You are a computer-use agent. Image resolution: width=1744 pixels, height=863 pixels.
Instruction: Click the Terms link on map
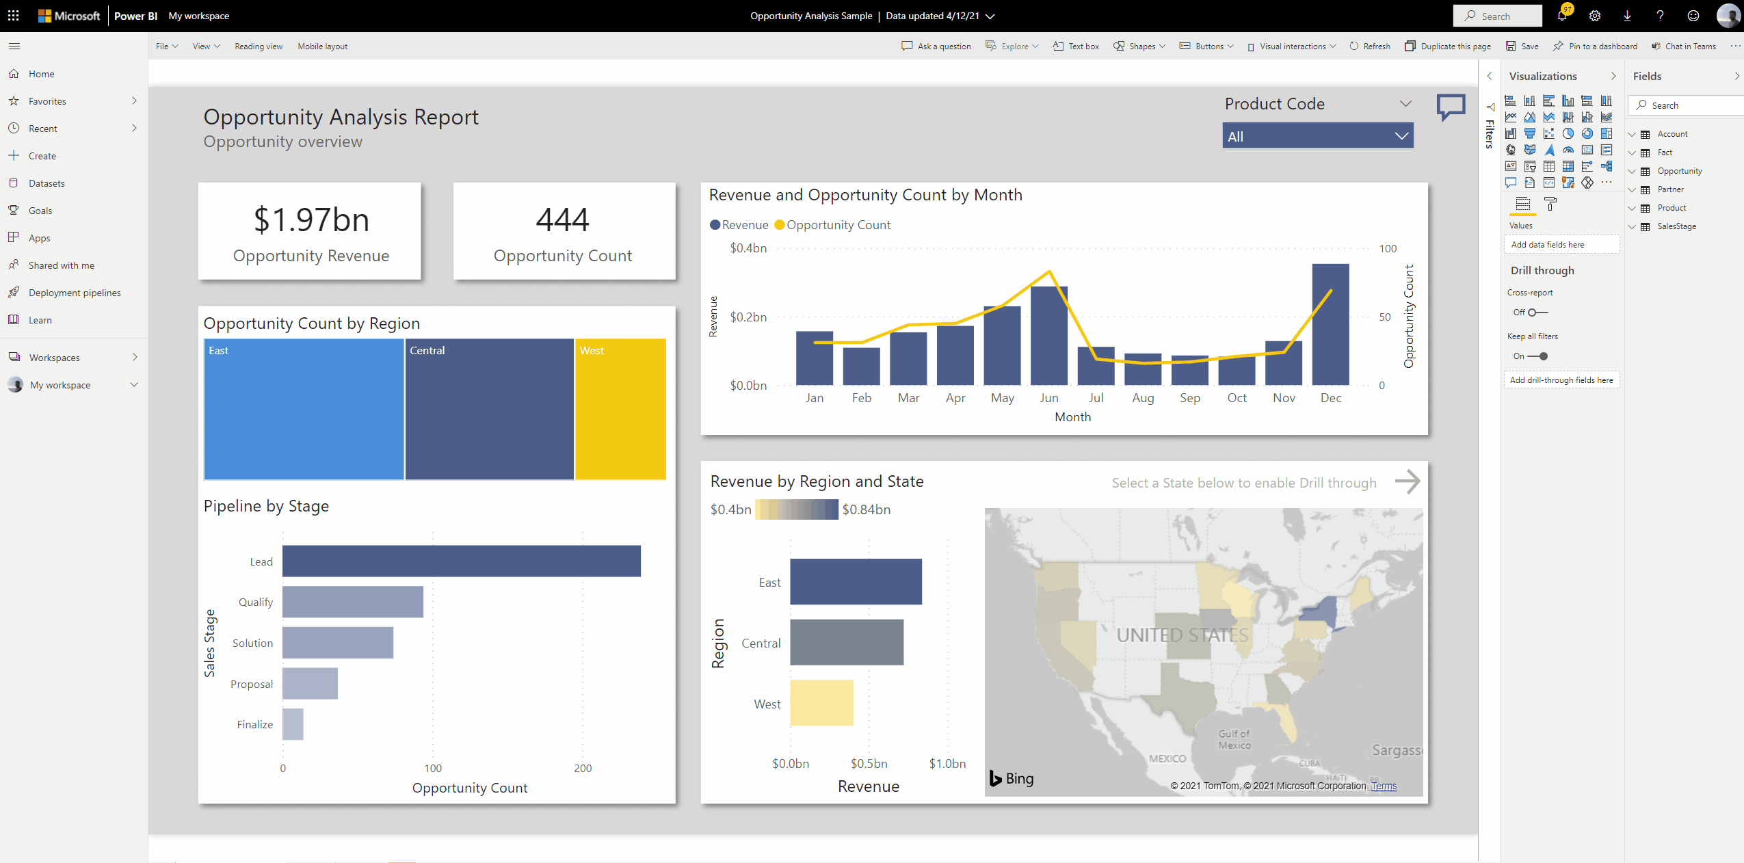[x=1384, y=786]
